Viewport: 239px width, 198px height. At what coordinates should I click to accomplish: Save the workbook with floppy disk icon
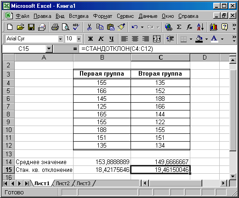click(31, 27)
